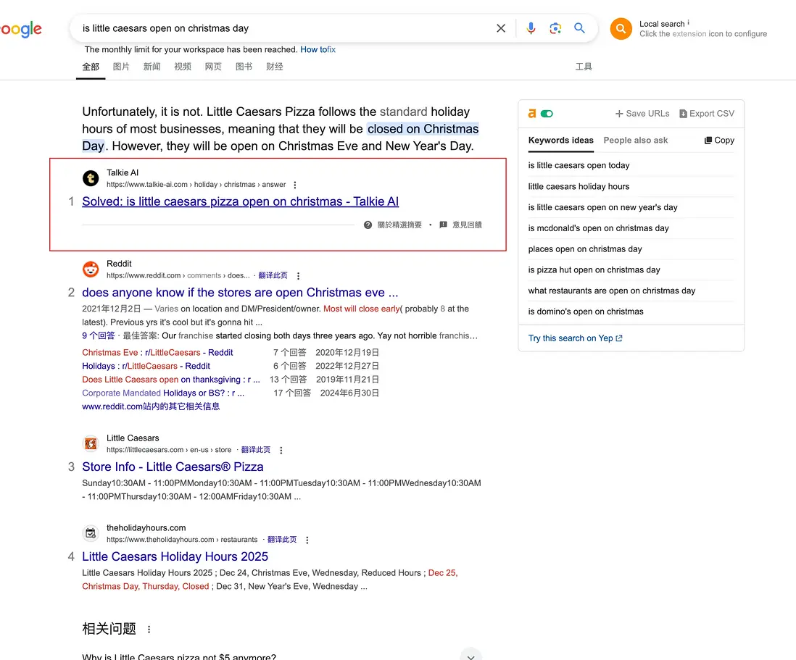Screen dimensions: 796x660
Task: Expand the Little Caesars $5 pizza question
Action: pos(470,655)
